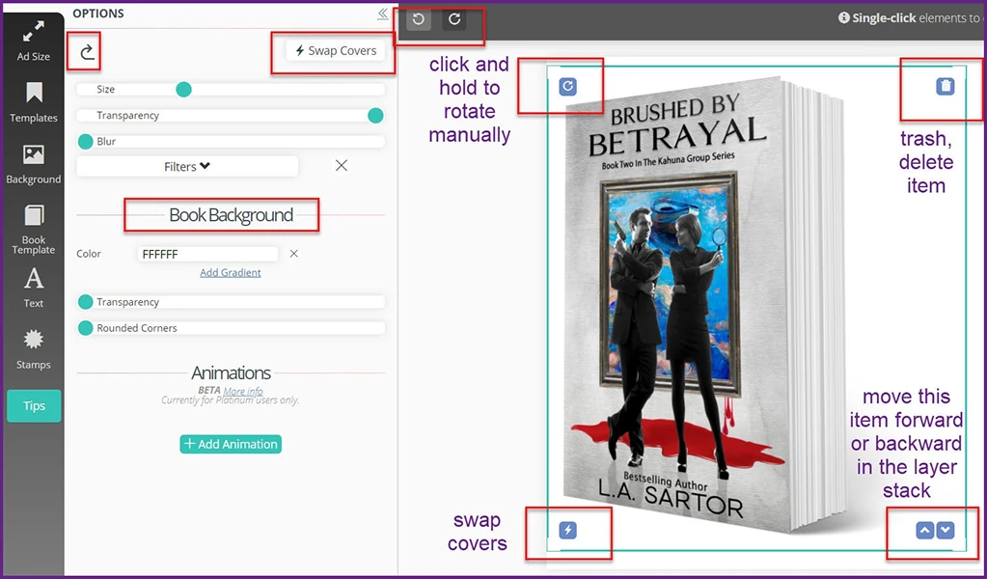Expand the Filters dropdown

click(x=187, y=167)
